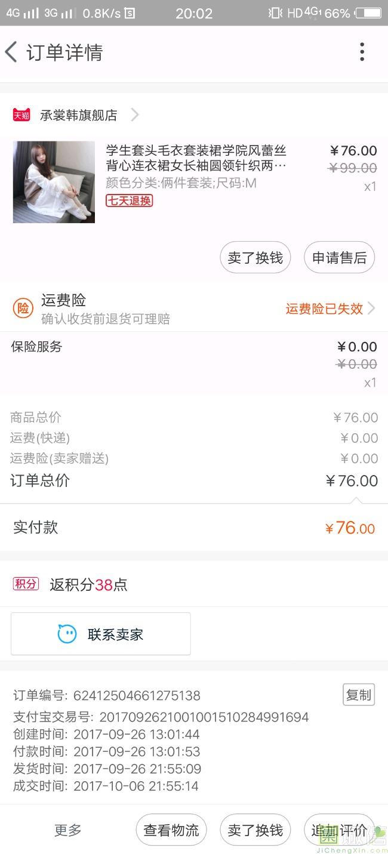This screenshot has height=854, width=388.
Task: Tap the 七天退换 return policy tag
Action: click(x=130, y=201)
